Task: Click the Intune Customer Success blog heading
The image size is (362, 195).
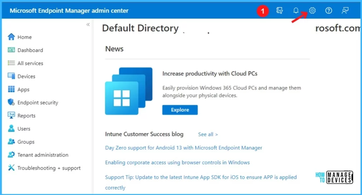Action: point(144,134)
